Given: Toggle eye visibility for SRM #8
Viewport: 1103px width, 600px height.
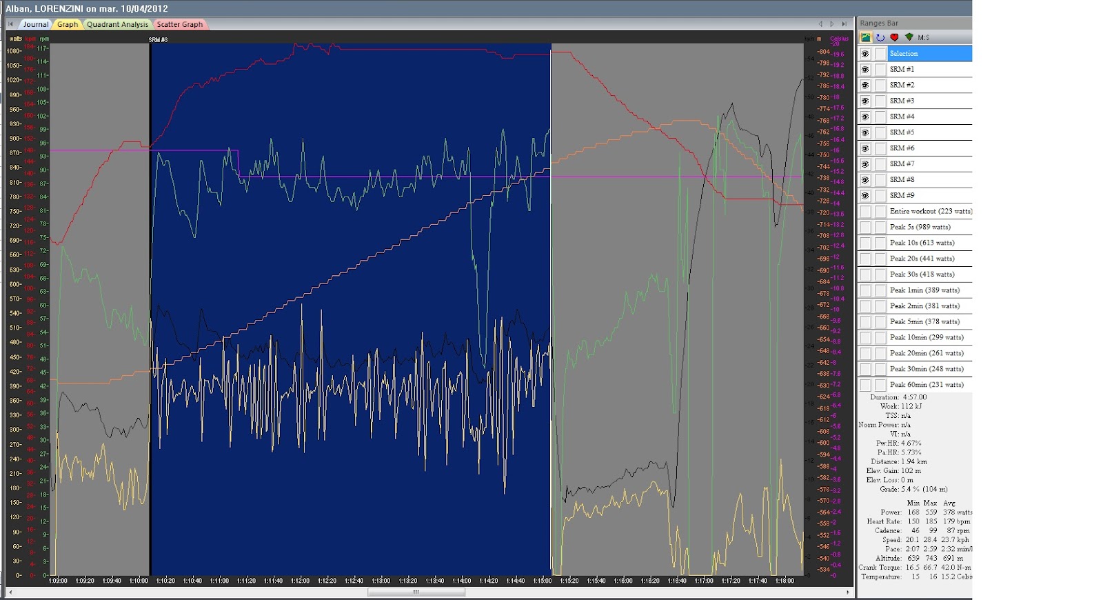Looking at the screenshot, I should click(865, 180).
